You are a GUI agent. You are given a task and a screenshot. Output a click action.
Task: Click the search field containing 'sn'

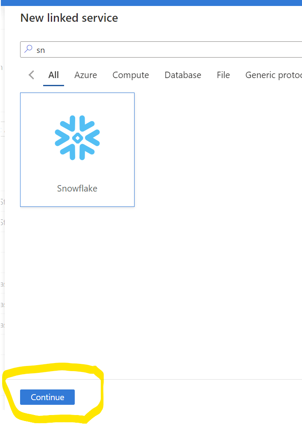click(x=161, y=49)
